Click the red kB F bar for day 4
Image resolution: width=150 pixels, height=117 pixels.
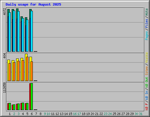(x=21, y=106)
